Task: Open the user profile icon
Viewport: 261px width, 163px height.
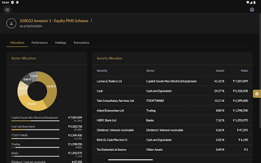Action: coord(252,10)
